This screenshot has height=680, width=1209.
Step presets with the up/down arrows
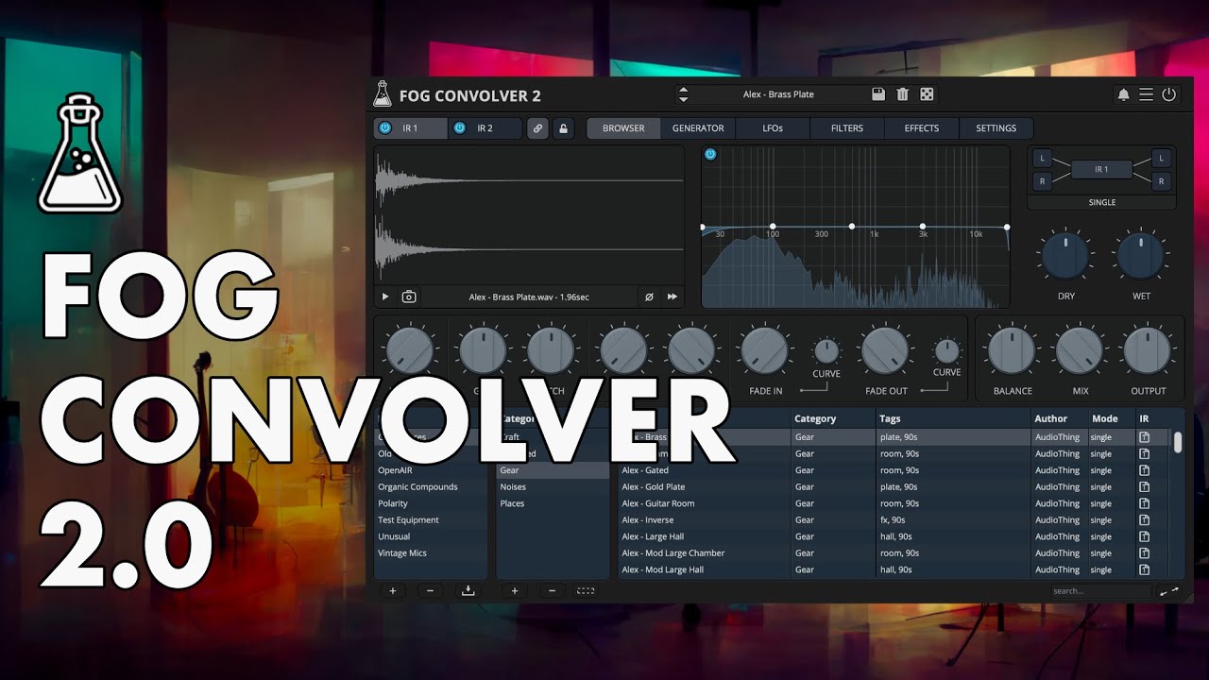coord(684,94)
